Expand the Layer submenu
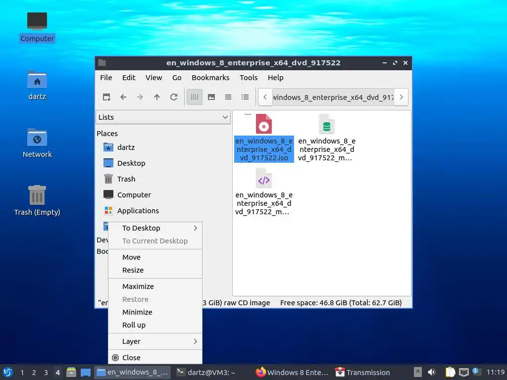 (155, 341)
